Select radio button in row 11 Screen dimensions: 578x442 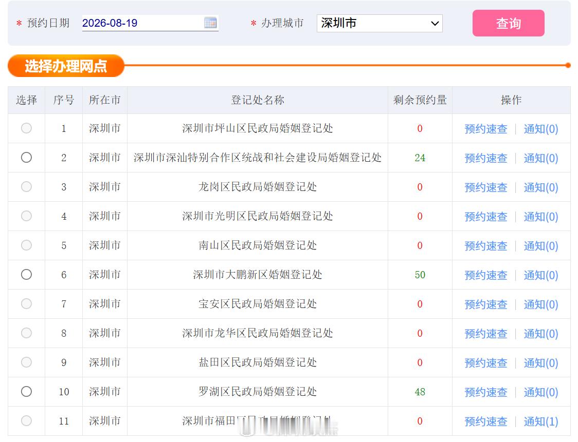(26, 420)
